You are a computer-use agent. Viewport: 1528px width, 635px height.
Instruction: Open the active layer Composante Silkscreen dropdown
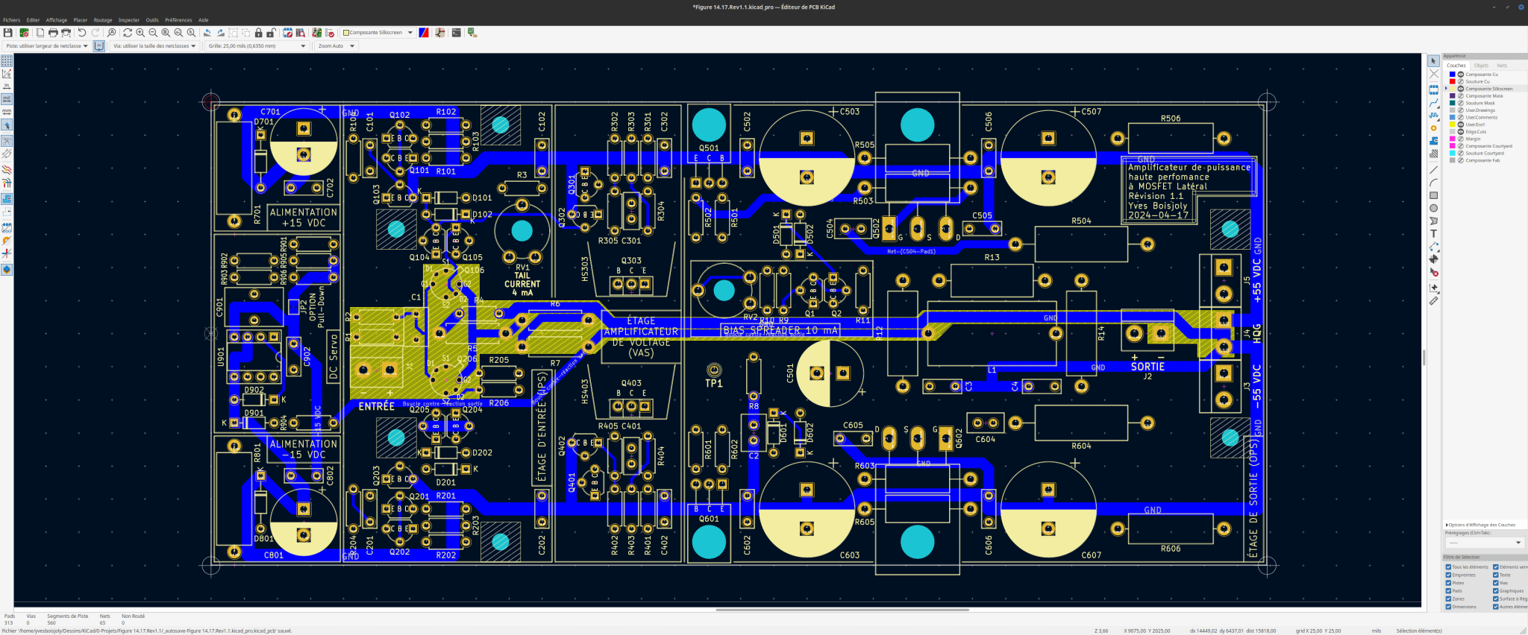point(378,33)
